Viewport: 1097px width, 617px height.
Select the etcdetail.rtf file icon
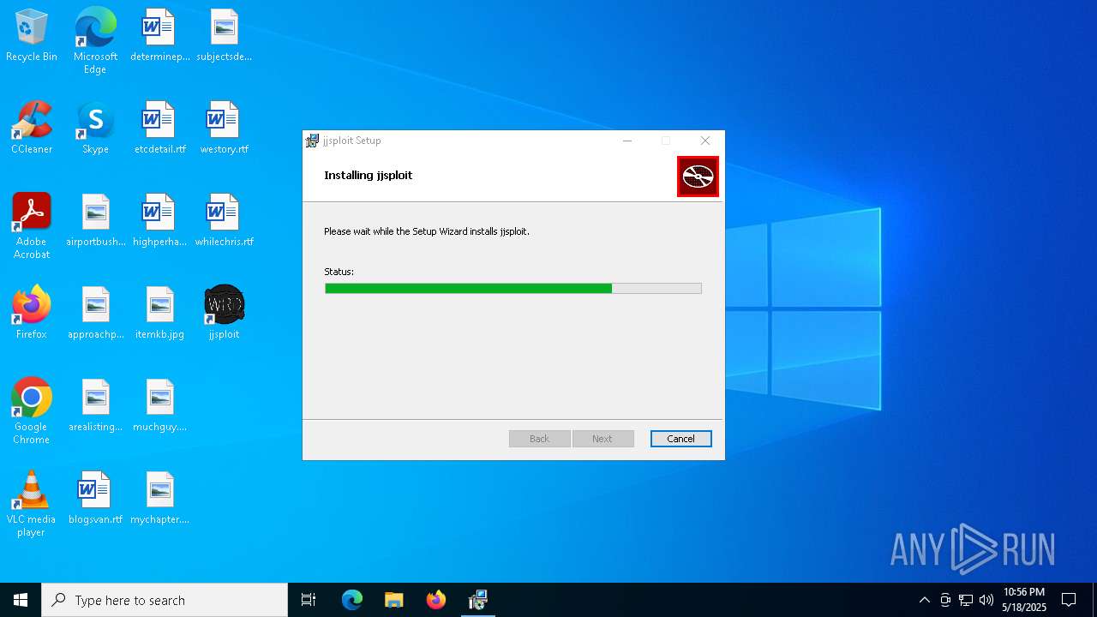tap(159, 129)
